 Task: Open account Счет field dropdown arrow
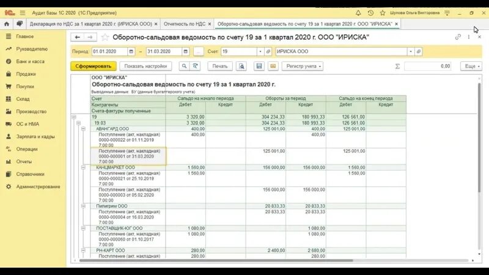click(x=260, y=51)
